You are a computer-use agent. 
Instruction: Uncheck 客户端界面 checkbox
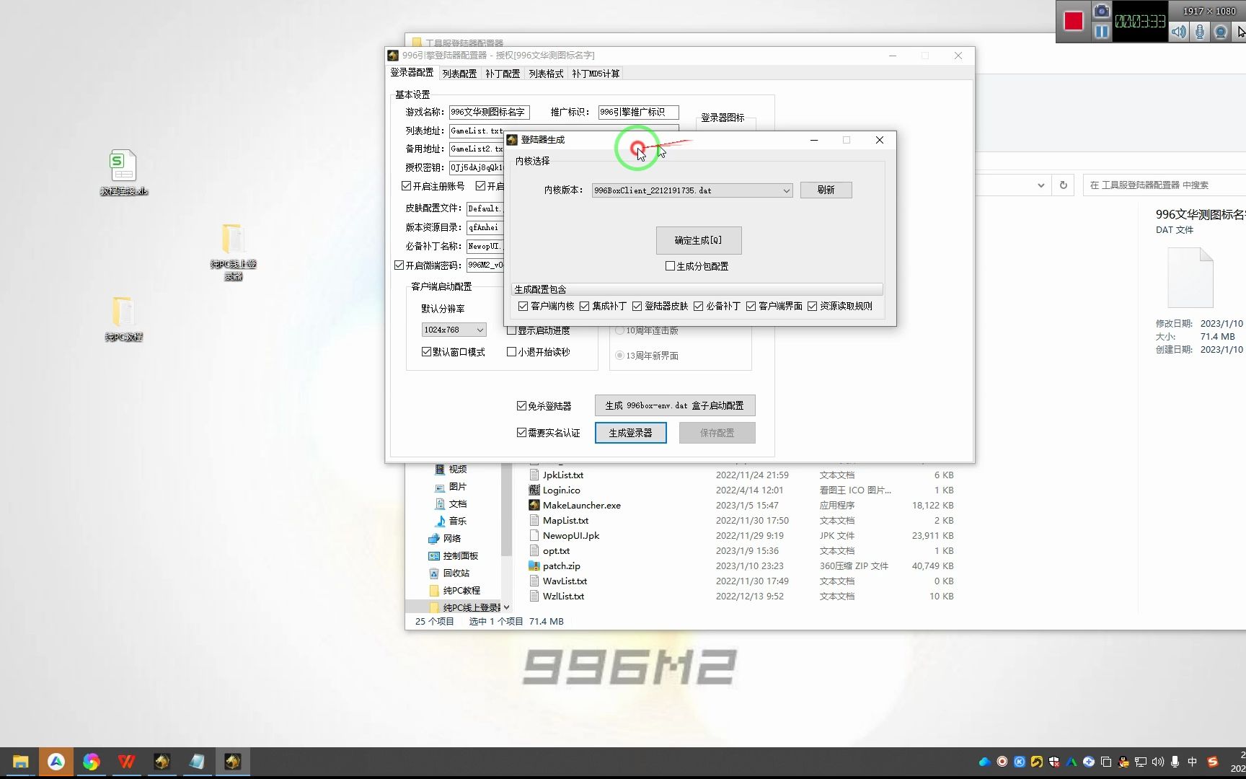pos(751,307)
